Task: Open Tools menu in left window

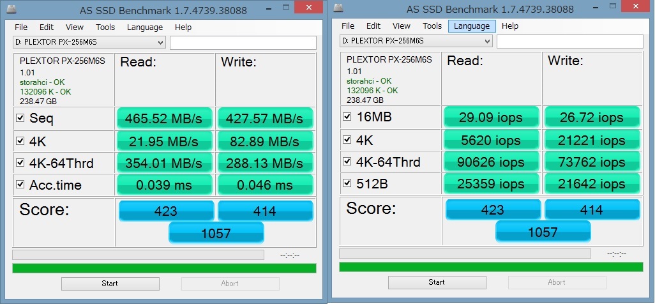Action: 105,27
